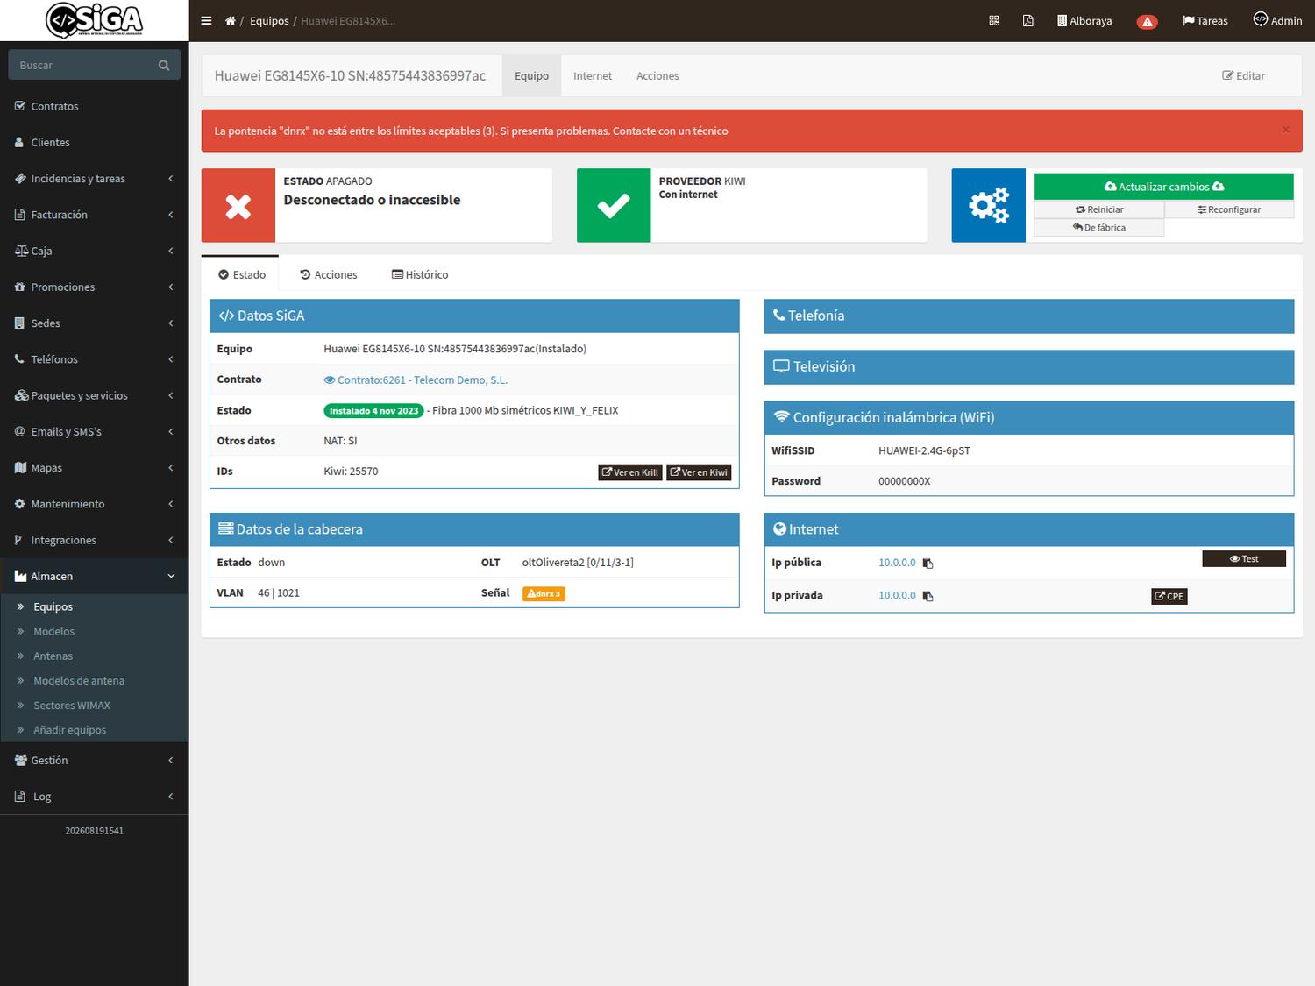Select the Estado tab
Image resolution: width=1315 pixels, height=986 pixels.
[x=242, y=274]
